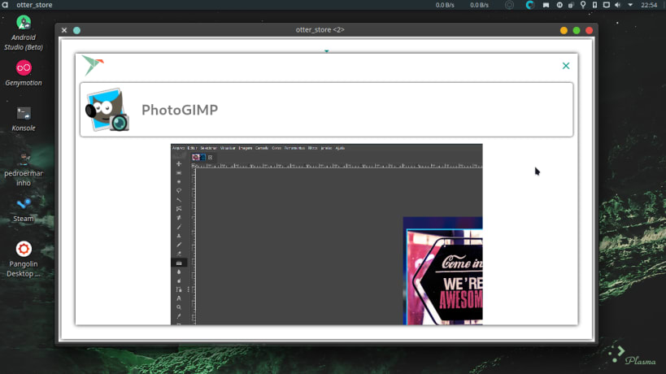Open the application launcher at top-left corner
This screenshot has height=374, width=666.
(5, 5)
